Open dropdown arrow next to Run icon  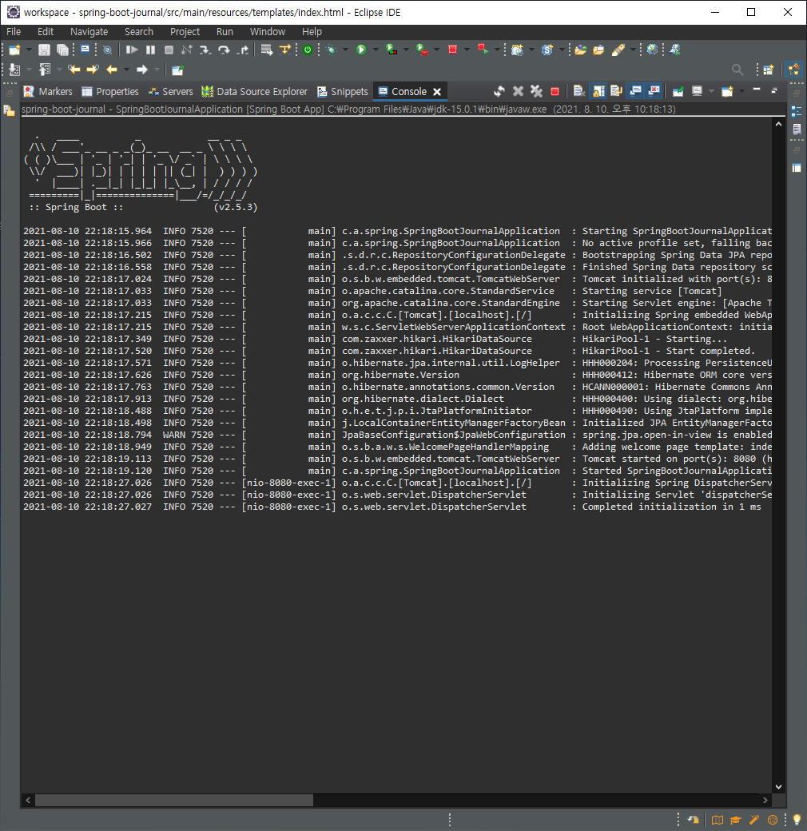point(376,50)
